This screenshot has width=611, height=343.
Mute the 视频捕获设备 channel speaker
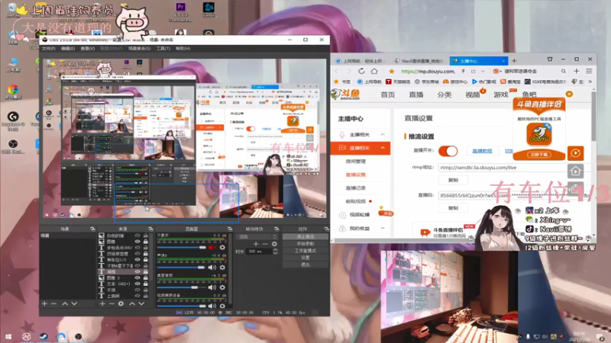212,306
